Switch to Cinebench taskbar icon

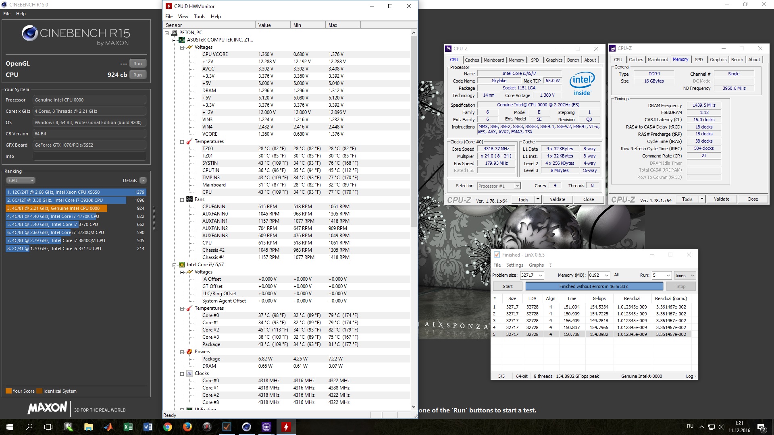point(247,427)
